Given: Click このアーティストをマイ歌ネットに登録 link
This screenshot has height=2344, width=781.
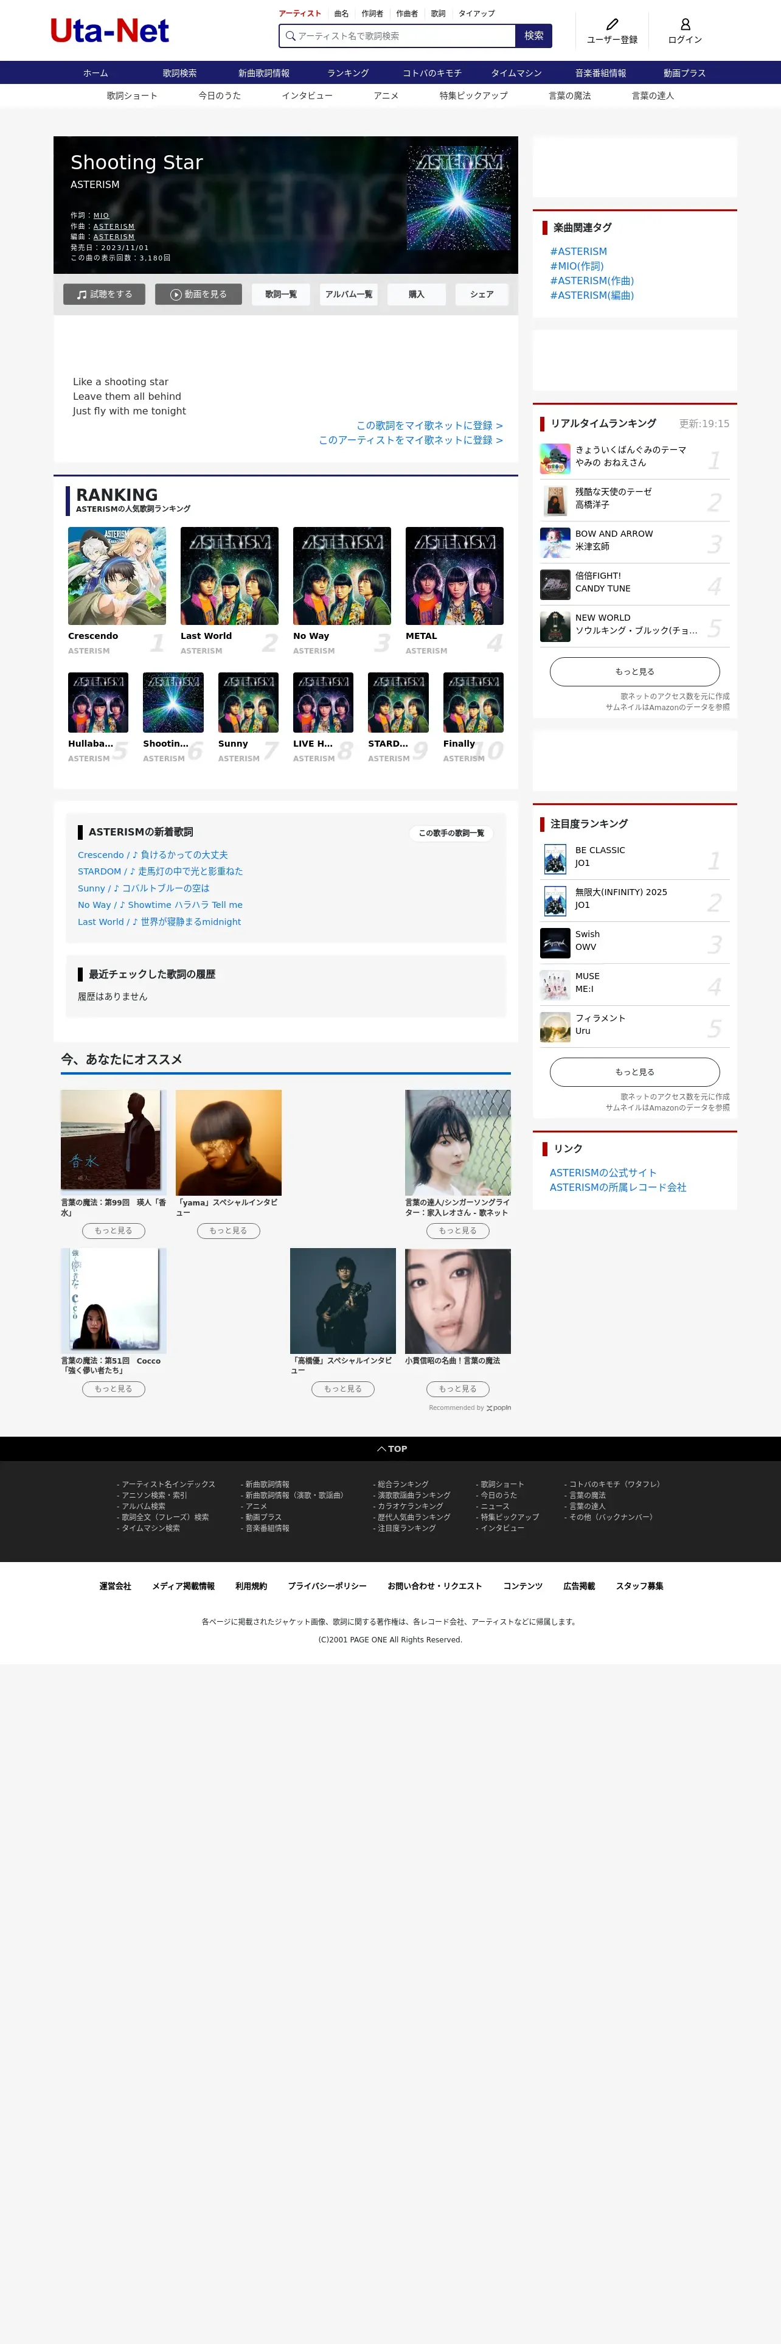Looking at the screenshot, I should [410, 439].
